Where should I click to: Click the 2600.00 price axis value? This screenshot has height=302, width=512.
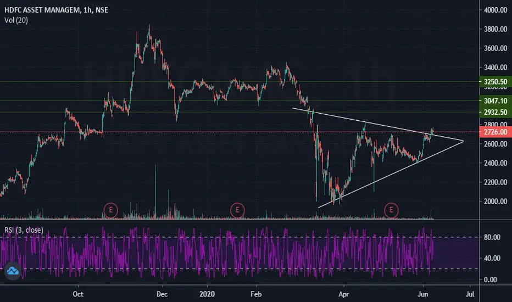(x=496, y=144)
